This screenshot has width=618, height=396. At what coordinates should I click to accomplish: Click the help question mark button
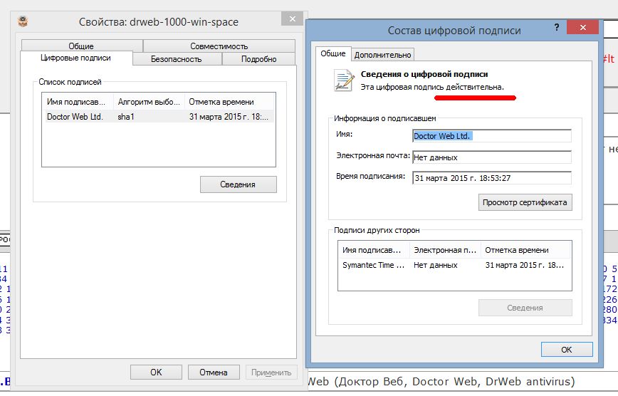click(556, 29)
